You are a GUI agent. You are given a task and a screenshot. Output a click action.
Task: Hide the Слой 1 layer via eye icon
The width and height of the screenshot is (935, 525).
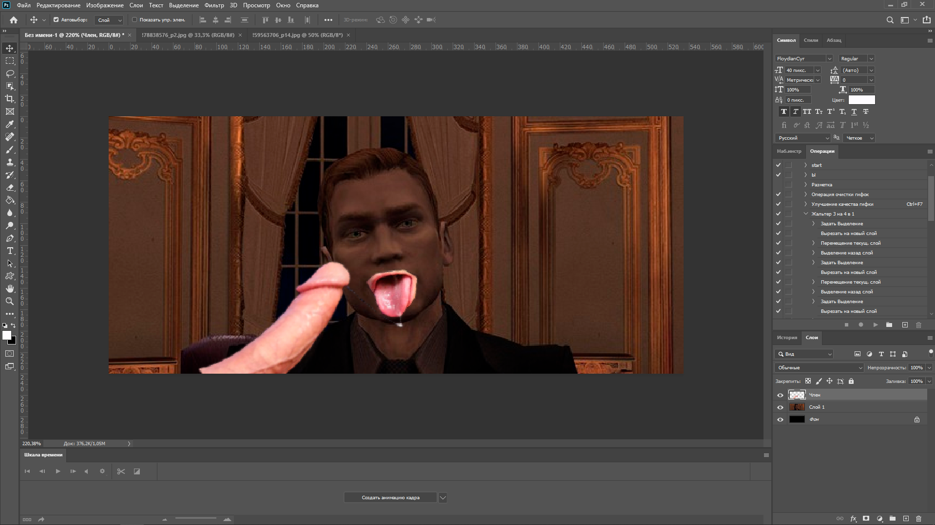[780, 407]
